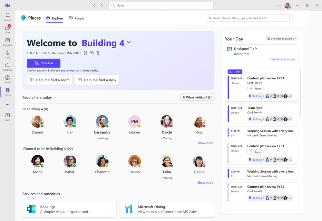Click the dining amenity icon by address
This screenshot has width=322, height=221.
click(x=85, y=53)
